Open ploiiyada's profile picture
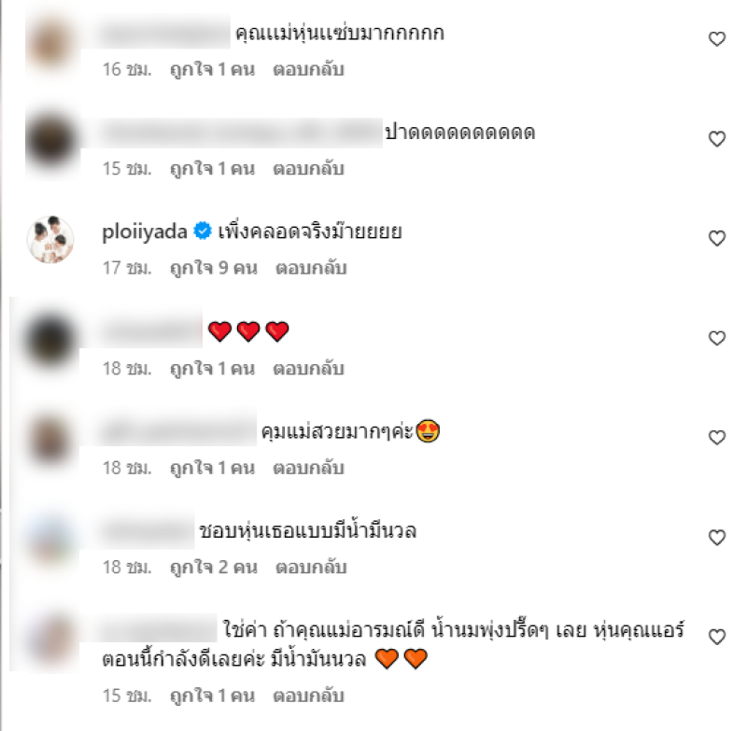The width and height of the screenshot is (747, 731). tap(50, 239)
